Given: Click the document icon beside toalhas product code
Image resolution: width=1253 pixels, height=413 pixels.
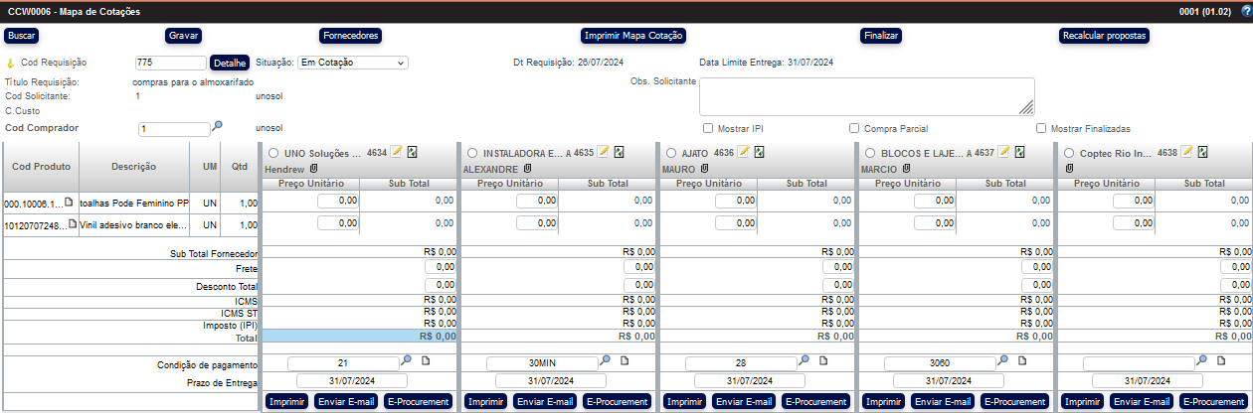Looking at the screenshot, I should 69,202.
